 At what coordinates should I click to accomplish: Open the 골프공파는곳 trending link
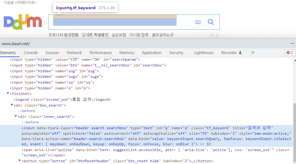coord(163,35)
